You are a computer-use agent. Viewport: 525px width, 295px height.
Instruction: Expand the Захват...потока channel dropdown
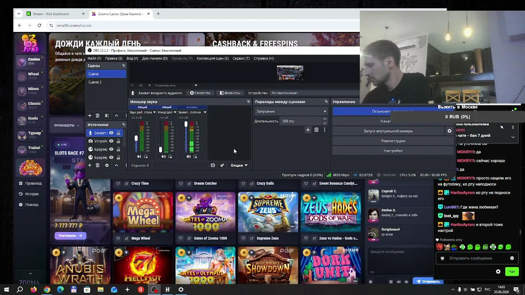205,112
